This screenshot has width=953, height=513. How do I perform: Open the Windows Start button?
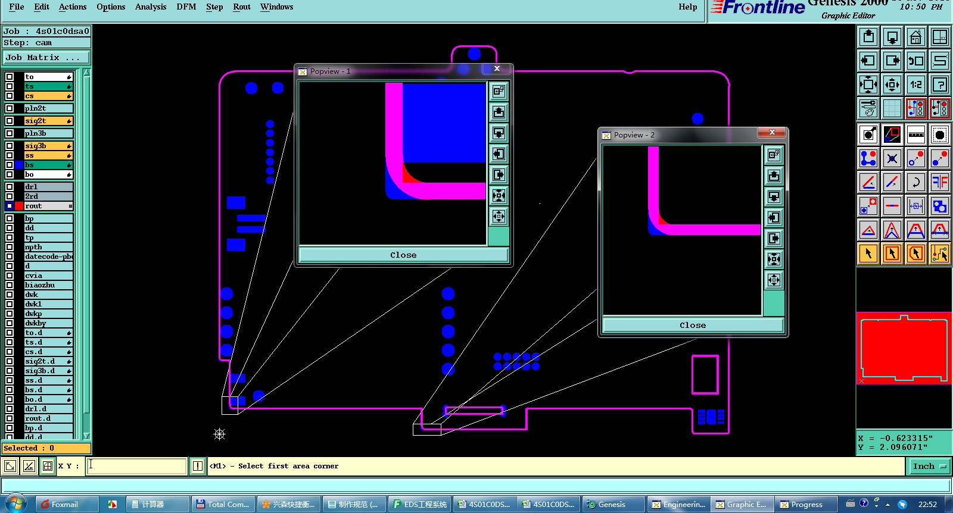15,503
